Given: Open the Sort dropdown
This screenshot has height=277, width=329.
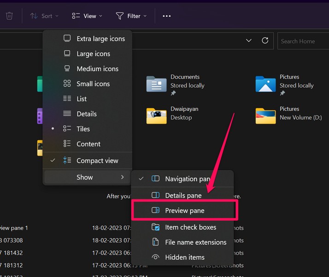Looking at the screenshot, I should [x=44, y=16].
